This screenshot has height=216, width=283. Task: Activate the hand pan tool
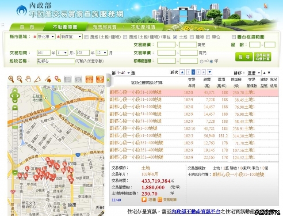[x=28, y=79]
